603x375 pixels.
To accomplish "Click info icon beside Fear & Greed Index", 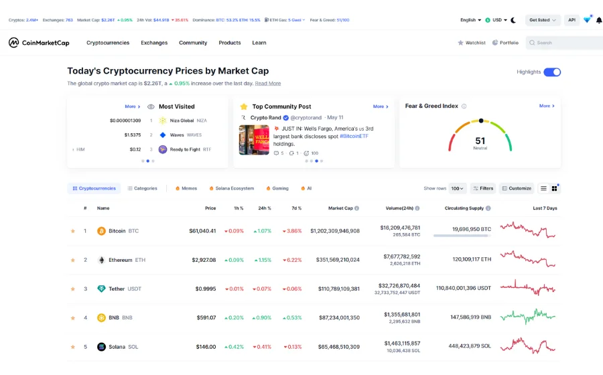I will (464, 106).
